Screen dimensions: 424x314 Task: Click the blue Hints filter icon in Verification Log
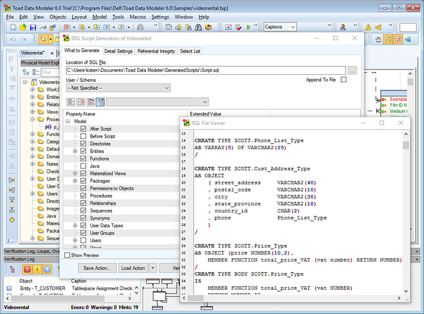tap(47, 269)
